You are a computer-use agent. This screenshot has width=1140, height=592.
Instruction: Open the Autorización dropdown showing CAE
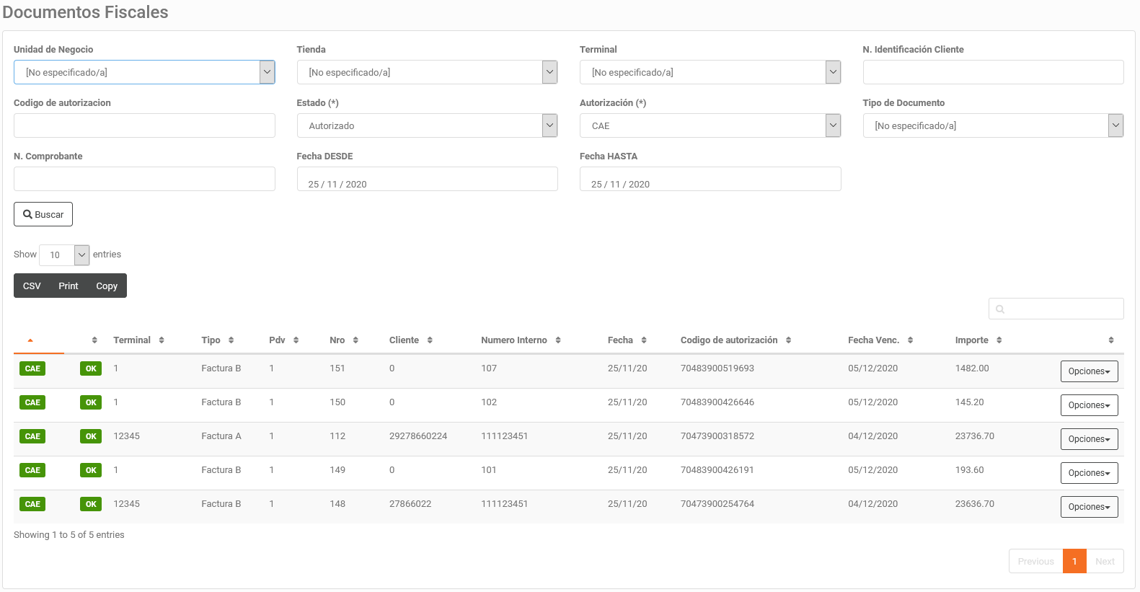coord(710,125)
